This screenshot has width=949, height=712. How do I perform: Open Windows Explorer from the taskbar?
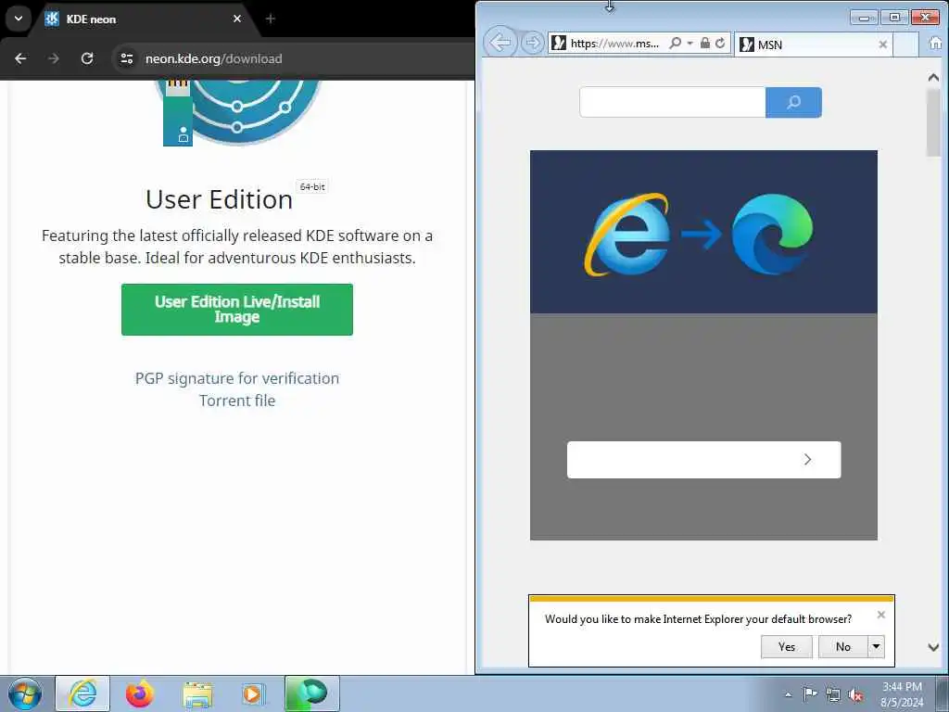coord(197,694)
